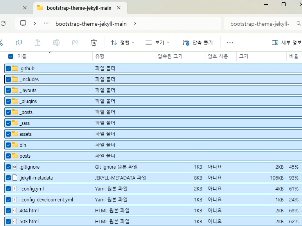
Task: Show hidden breadcrumb path with ellipsis
Action: (46, 23)
